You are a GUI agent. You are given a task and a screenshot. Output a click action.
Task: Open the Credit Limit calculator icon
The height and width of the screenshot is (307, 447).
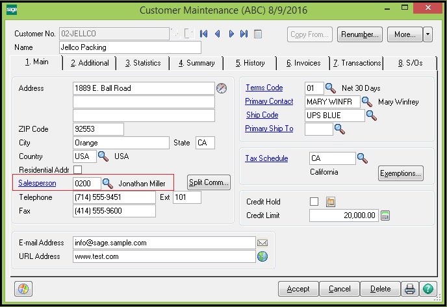pyautogui.click(x=385, y=215)
